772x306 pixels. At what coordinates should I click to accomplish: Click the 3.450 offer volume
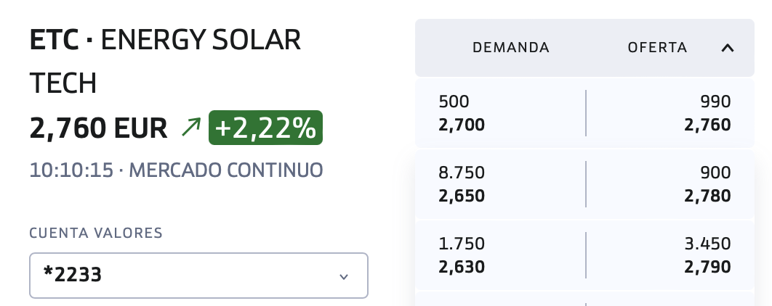click(707, 244)
